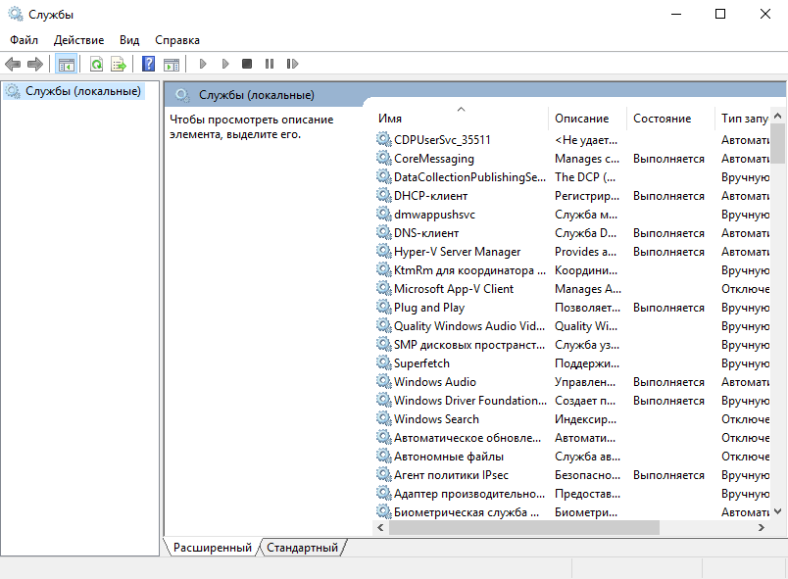Click the horizontal scrollbar right arrow
Image resolution: width=788 pixels, height=579 pixels.
coord(762,527)
